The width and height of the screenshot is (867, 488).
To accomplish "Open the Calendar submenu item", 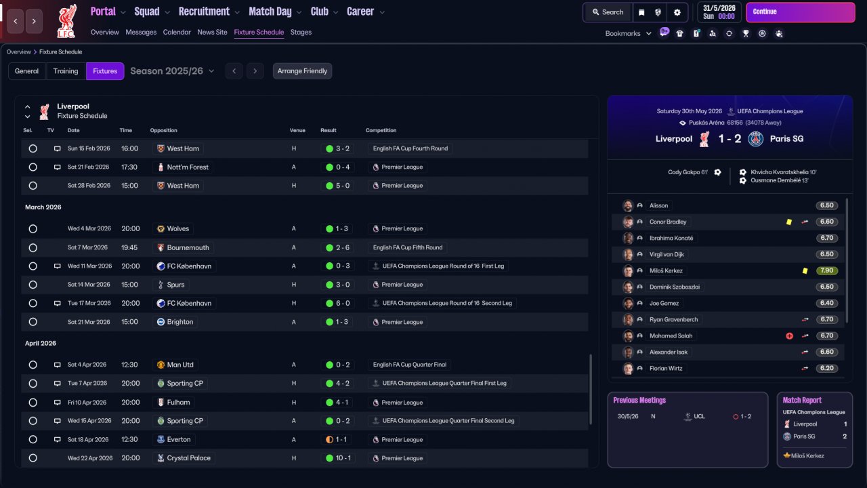I will [177, 32].
